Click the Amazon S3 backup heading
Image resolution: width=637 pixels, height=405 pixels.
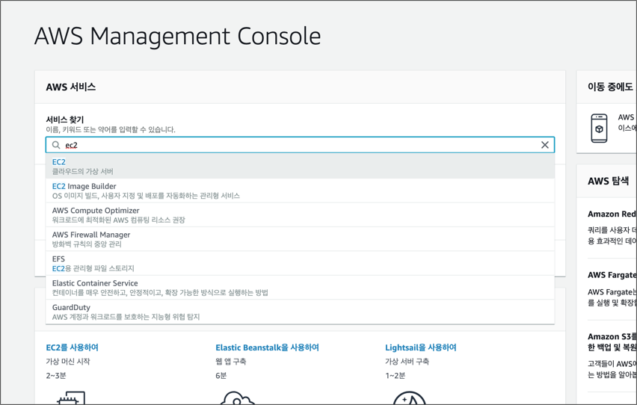(x=612, y=341)
